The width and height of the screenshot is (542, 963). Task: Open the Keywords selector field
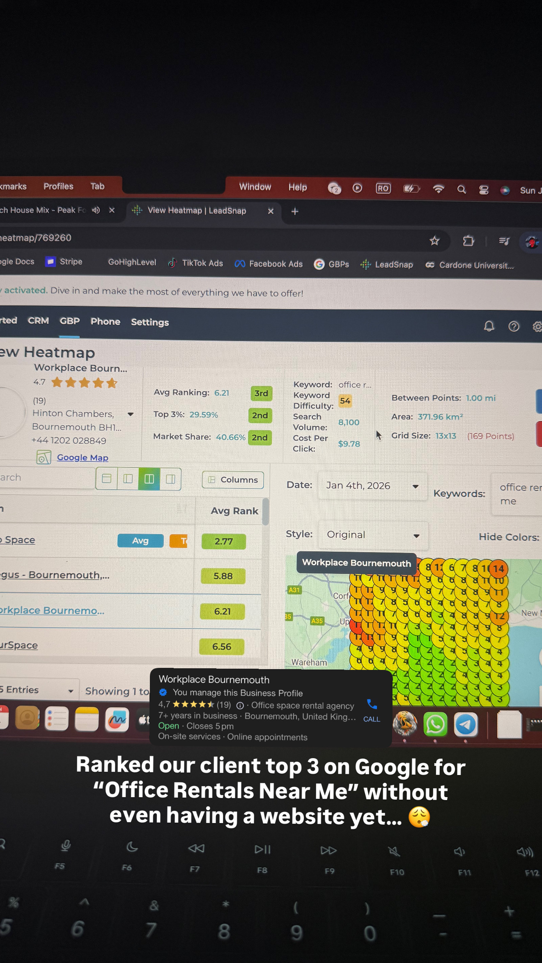point(517,494)
